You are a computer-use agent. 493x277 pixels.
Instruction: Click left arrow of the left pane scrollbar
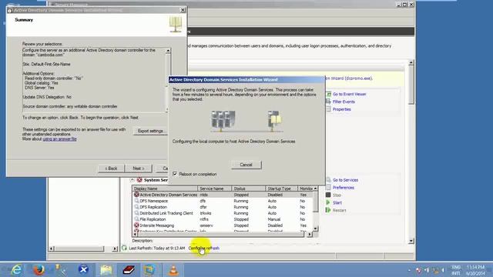tap(52, 249)
